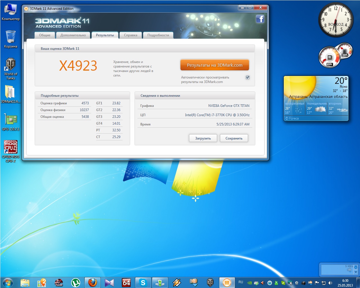Click the Сохранить button

[x=234, y=138]
